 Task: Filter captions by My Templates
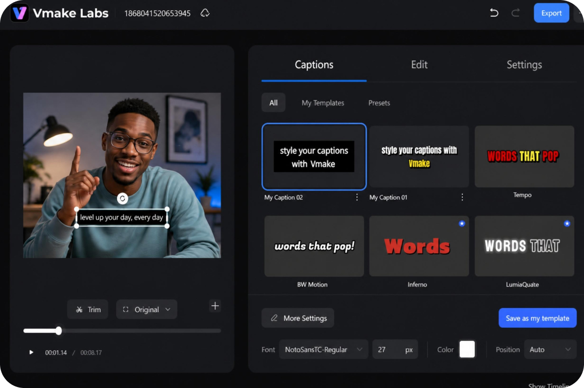(323, 103)
